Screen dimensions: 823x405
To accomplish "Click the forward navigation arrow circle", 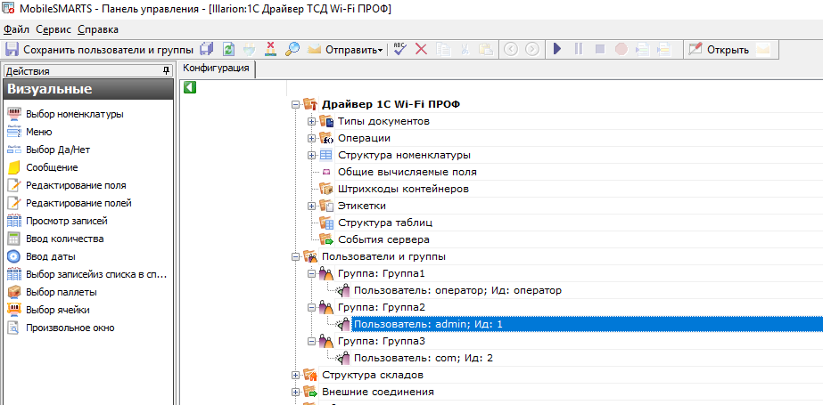I will tap(532, 50).
